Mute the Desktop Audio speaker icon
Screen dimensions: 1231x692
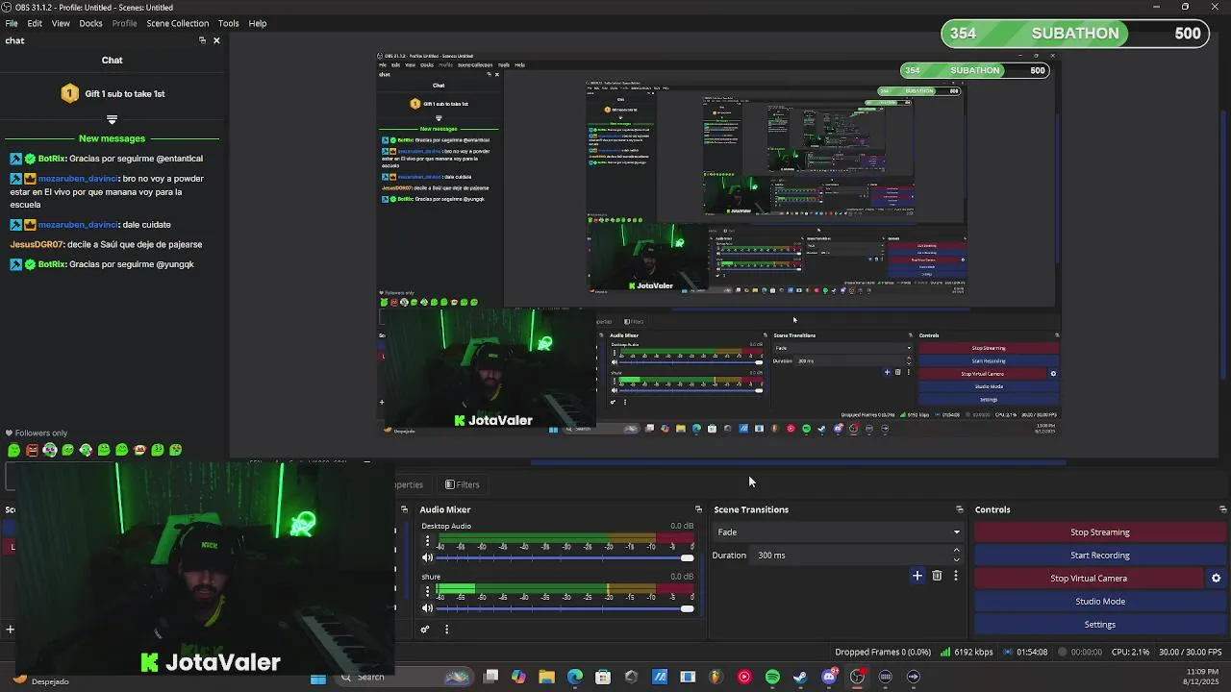pos(427,557)
